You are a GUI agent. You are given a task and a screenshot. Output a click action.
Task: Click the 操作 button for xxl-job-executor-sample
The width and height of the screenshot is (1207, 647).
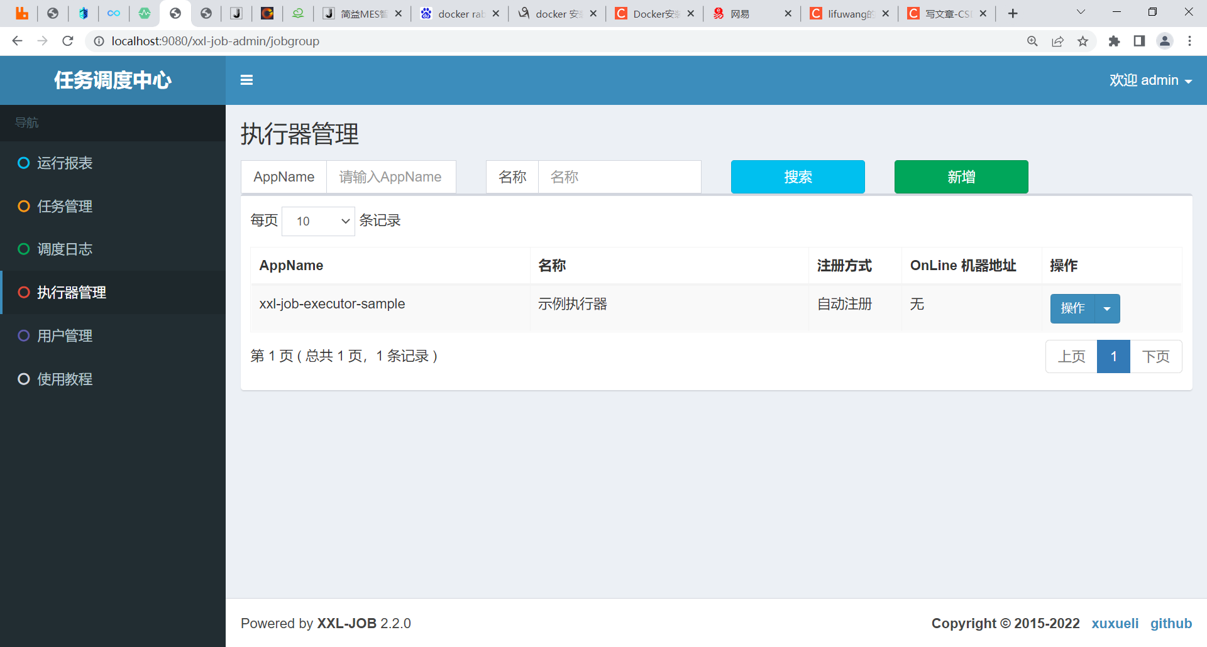pos(1072,308)
